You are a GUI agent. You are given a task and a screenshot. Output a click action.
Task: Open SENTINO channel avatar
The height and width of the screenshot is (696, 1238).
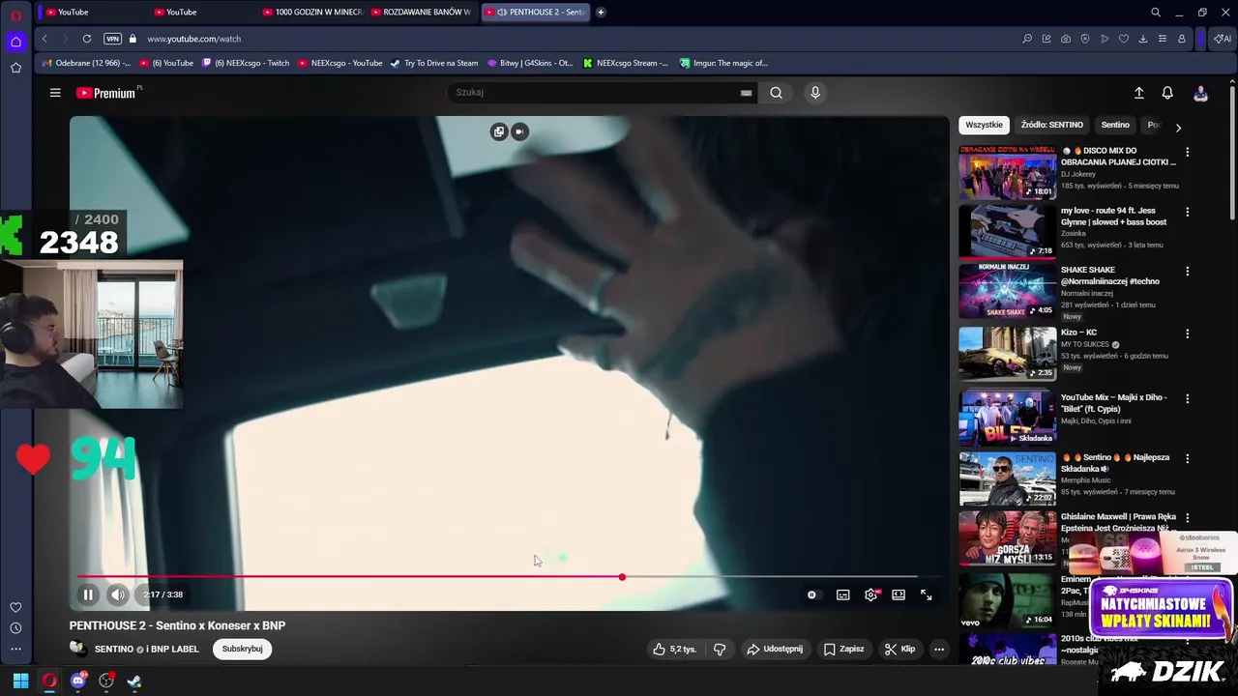click(x=78, y=649)
